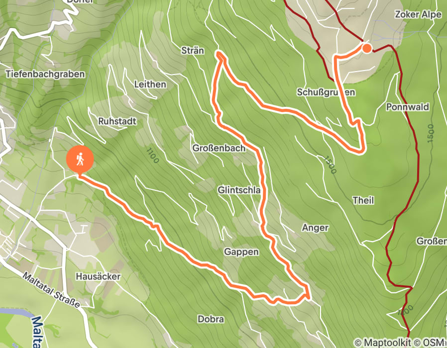Select the Großenbach place label

(219, 148)
